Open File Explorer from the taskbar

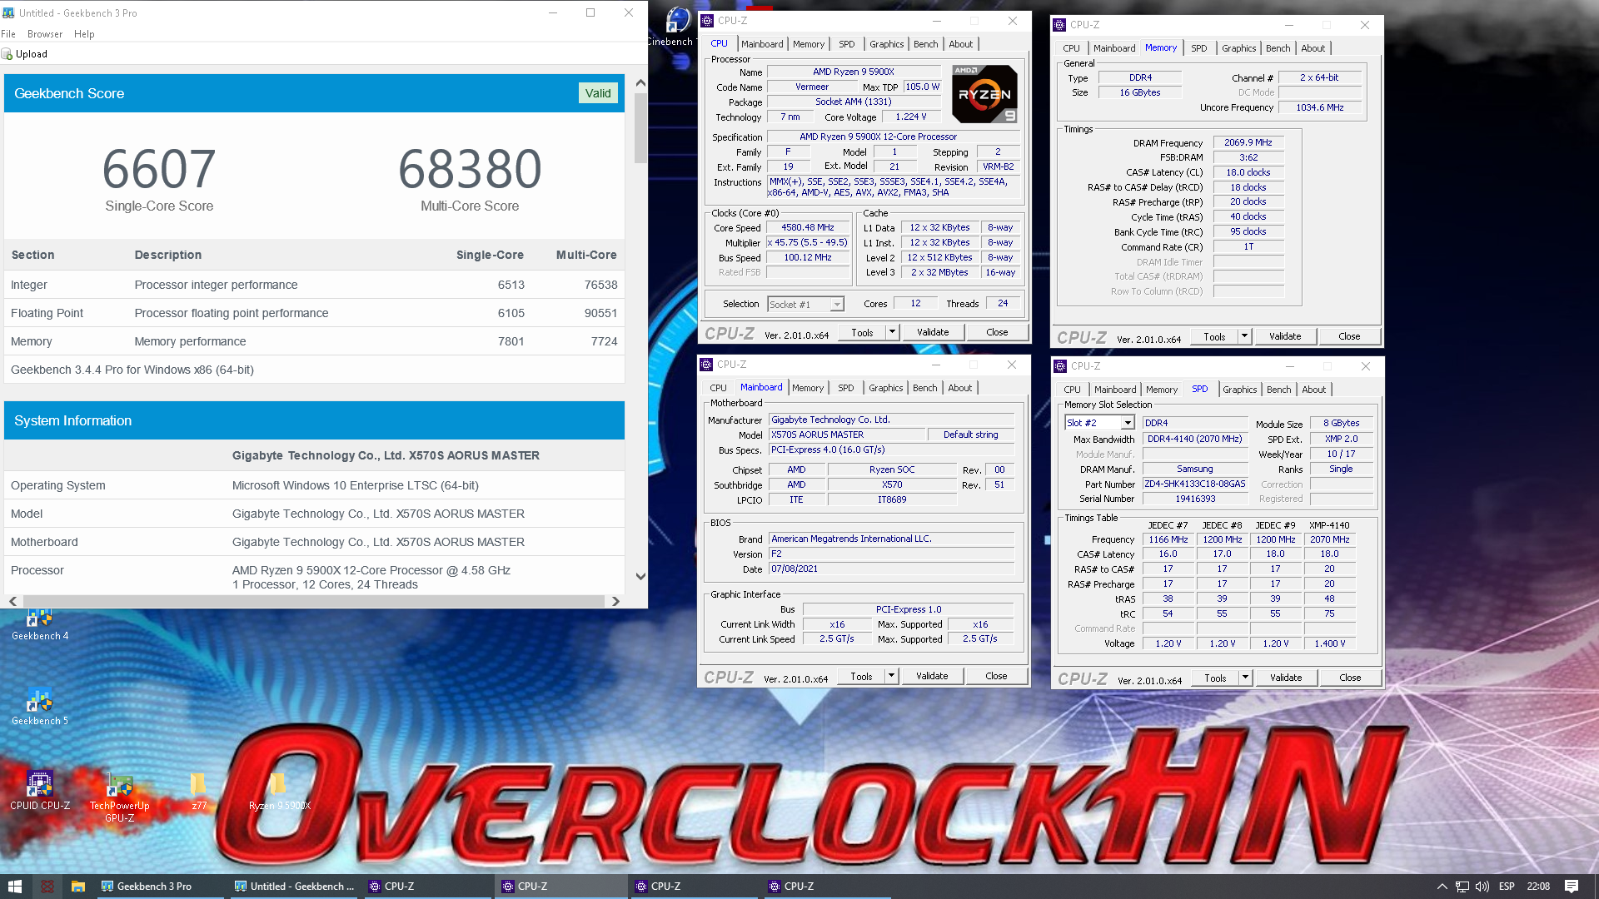77,887
